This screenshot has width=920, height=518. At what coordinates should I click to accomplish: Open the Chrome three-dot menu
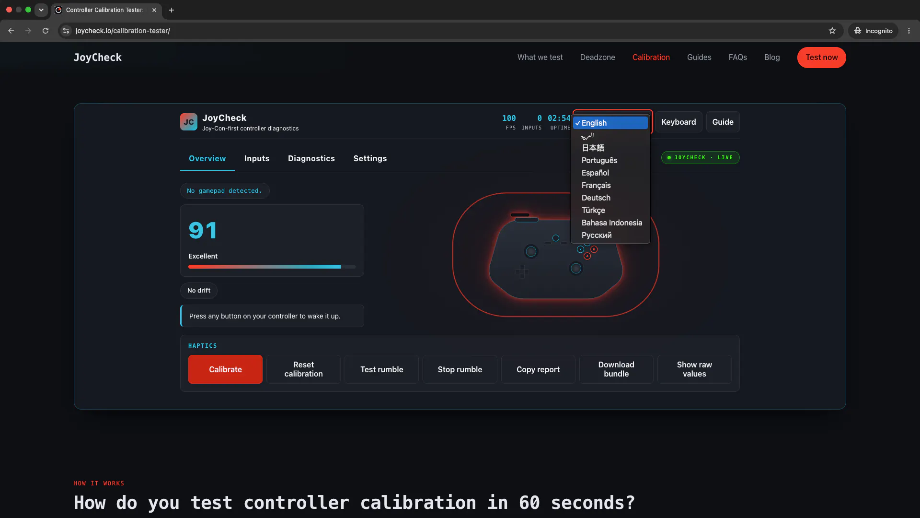(909, 31)
